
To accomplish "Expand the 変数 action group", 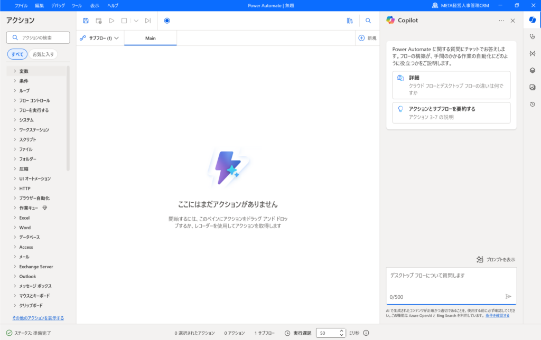I will [x=24, y=71].
